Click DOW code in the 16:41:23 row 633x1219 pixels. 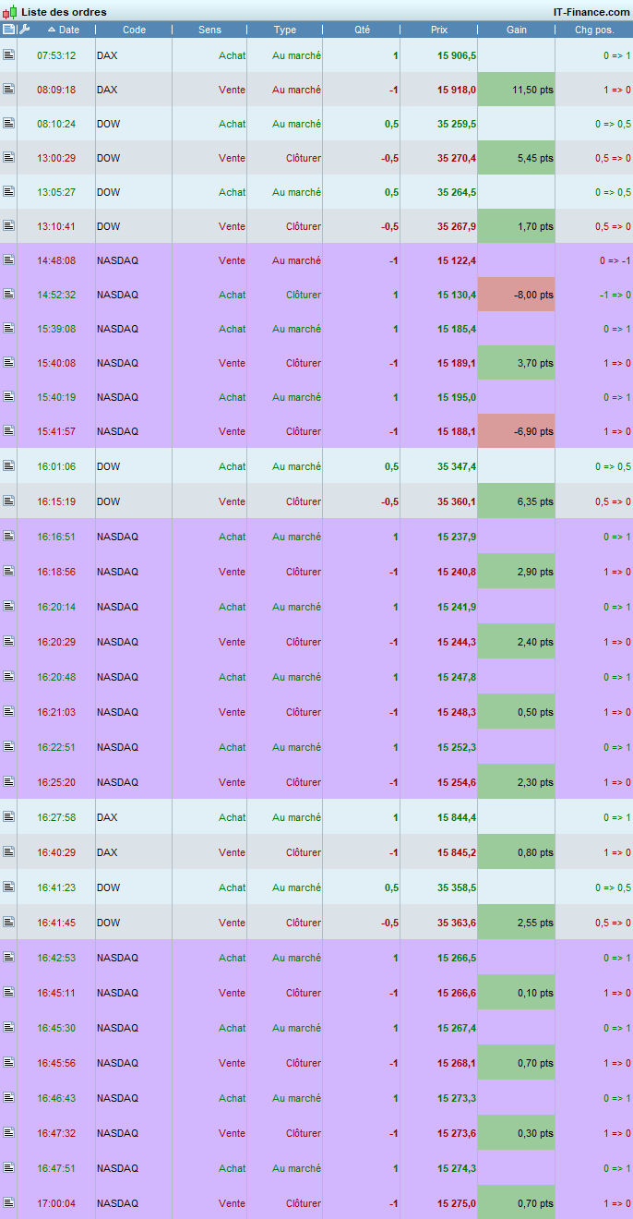[x=108, y=887]
